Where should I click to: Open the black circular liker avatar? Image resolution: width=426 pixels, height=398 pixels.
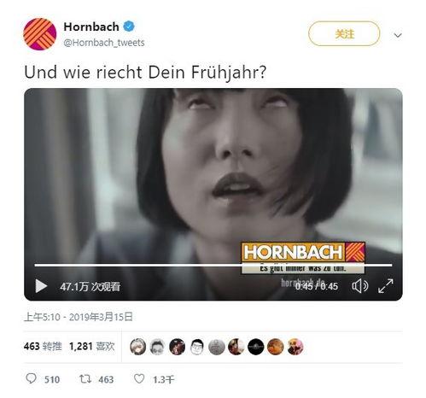click(x=256, y=347)
